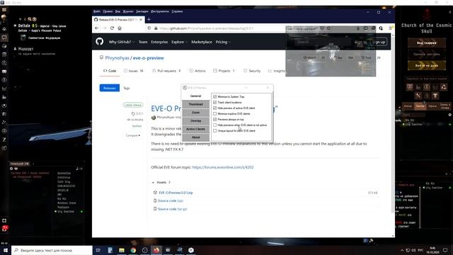Image resolution: width=453 pixels, height=255 pixels.
Task: Download EVE-O Preview zip asset
Action: click(176, 193)
